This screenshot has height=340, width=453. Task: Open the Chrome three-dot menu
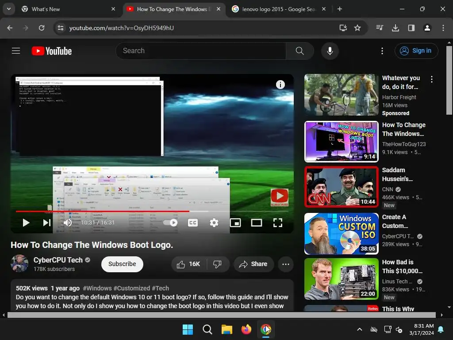point(443,28)
